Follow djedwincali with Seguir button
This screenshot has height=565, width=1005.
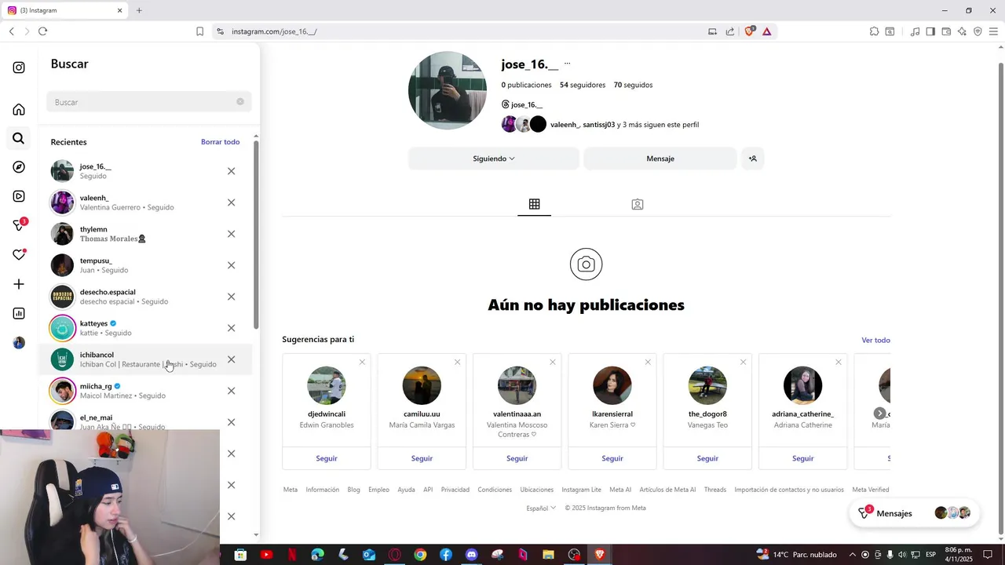click(327, 458)
